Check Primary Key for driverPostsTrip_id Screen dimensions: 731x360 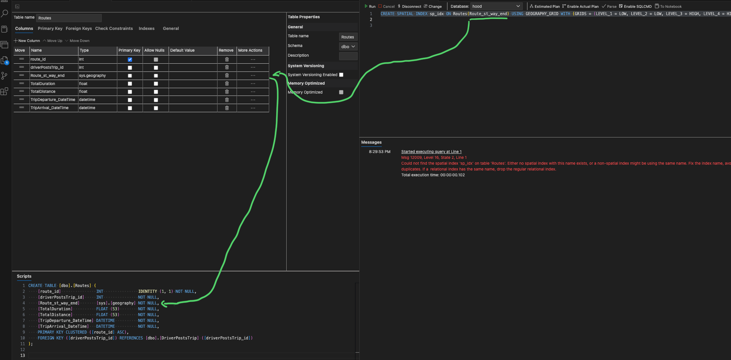[130, 68]
